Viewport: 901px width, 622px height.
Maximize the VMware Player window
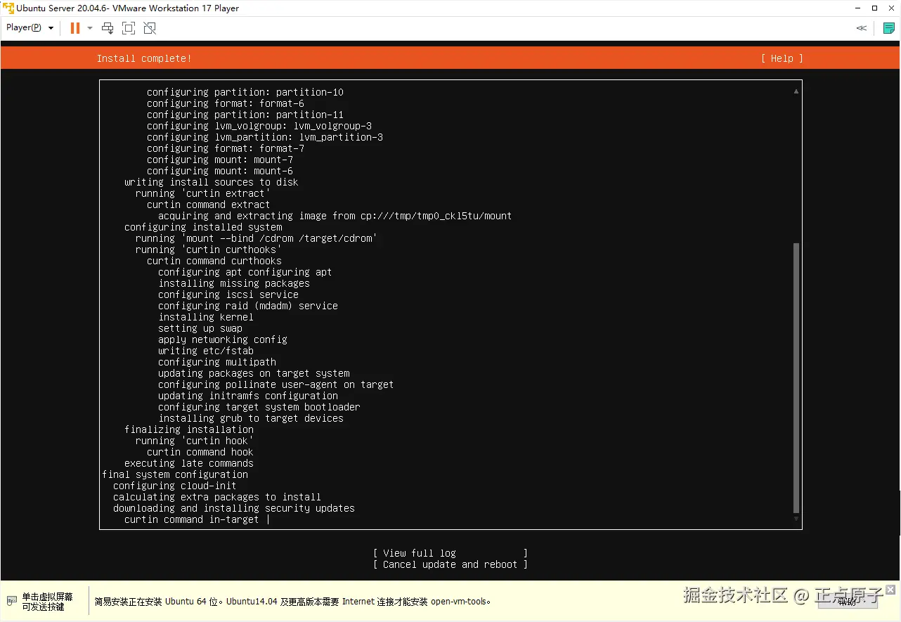(x=874, y=8)
